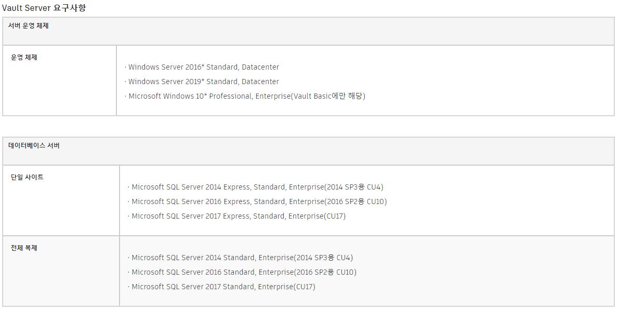Click SQL Server 2014 Express, Standard, Enterprise line

255,187
